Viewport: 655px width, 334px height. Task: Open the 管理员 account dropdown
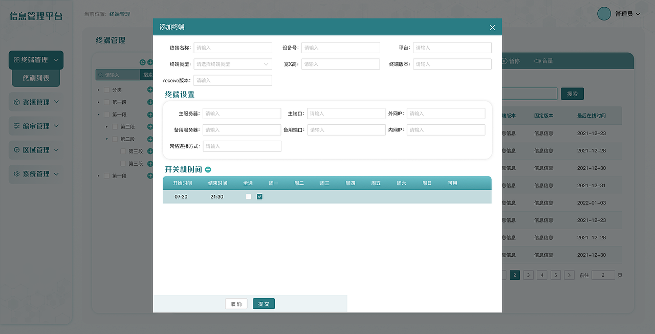(628, 14)
